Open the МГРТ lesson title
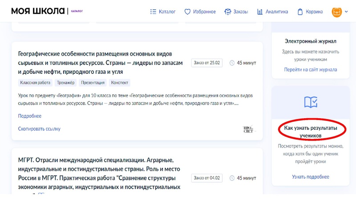The width and height of the screenshot is (356, 200). 99,173
